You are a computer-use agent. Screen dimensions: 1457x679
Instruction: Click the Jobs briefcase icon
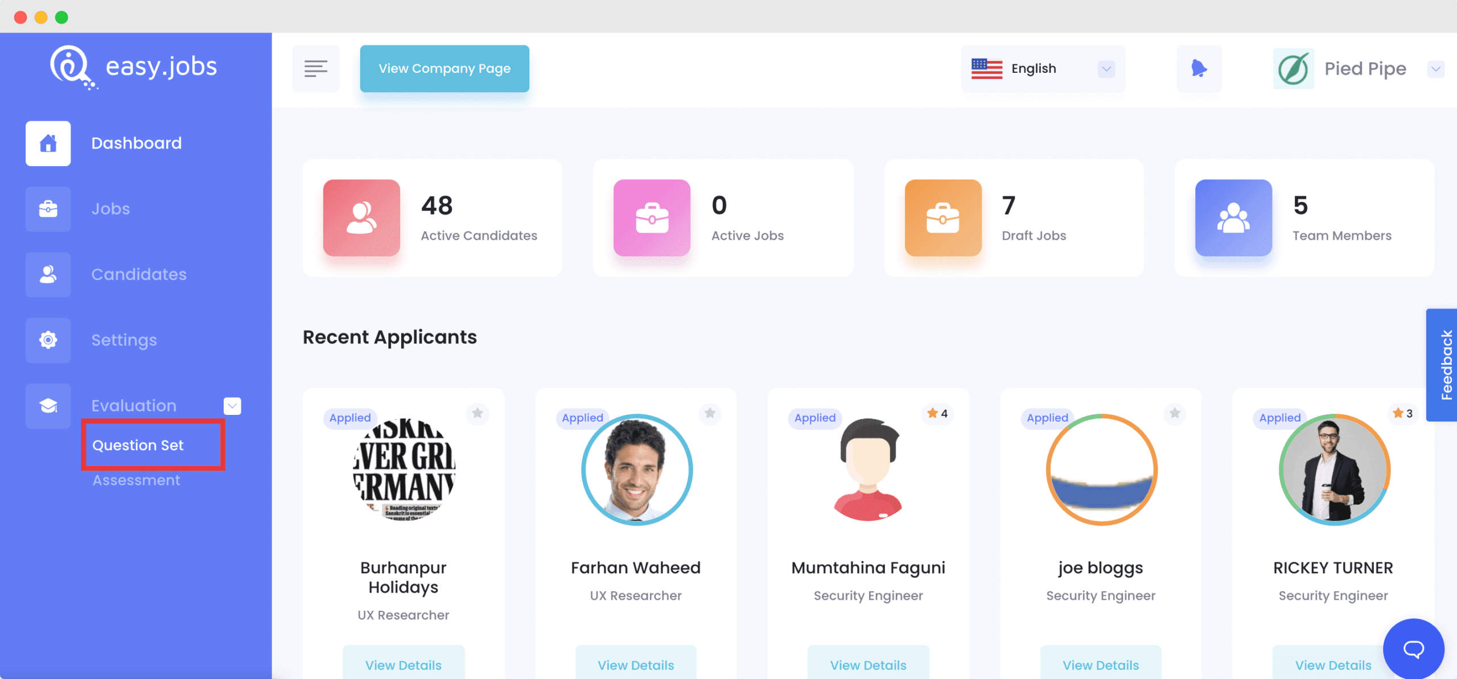[47, 208]
